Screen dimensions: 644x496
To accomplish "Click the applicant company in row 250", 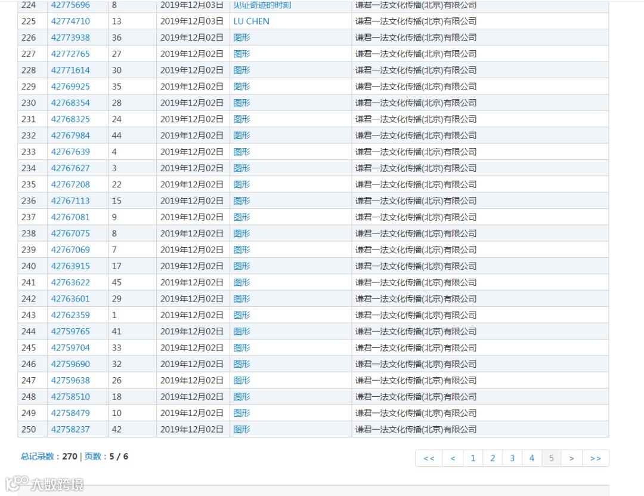I will pos(416,429).
